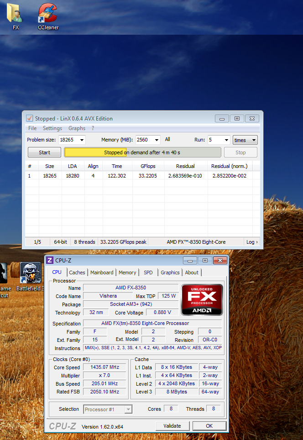Screen dimensions: 303x440
Task: Expand the Log panel in LinX
Action: tap(252, 242)
